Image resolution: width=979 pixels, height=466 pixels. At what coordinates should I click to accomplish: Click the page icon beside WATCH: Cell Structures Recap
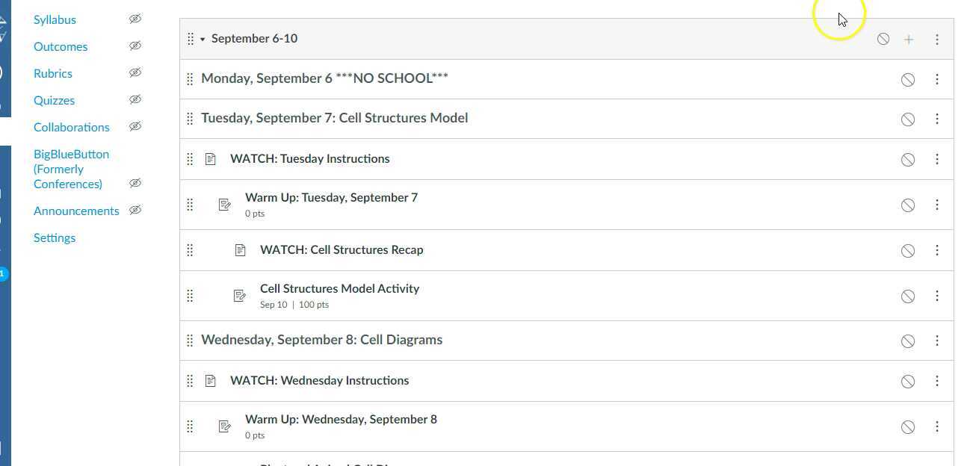click(x=240, y=250)
